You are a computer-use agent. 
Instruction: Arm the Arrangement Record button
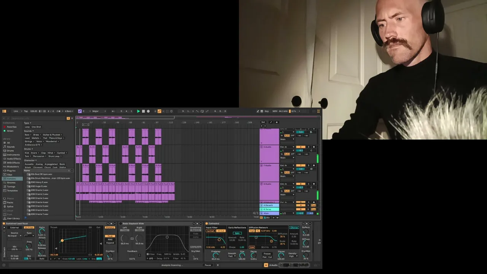pos(148,111)
